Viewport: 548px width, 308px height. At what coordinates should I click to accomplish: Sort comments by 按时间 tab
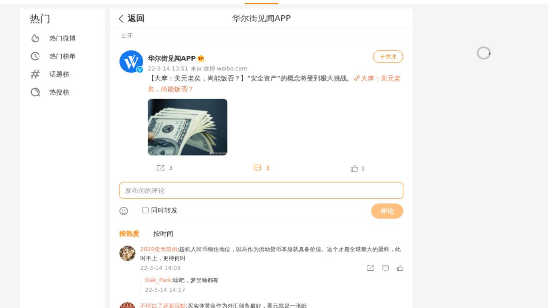[x=163, y=234]
